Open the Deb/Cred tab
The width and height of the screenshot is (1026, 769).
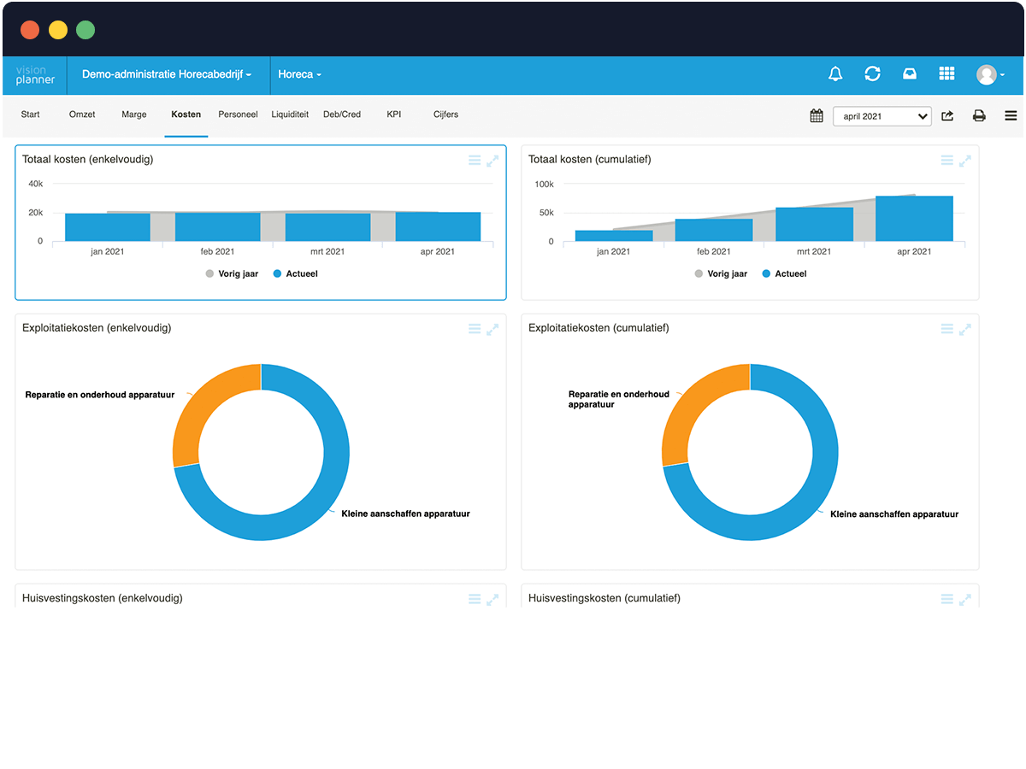[x=342, y=114]
